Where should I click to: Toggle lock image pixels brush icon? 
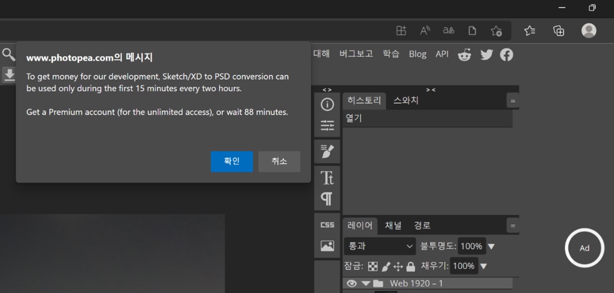click(385, 266)
